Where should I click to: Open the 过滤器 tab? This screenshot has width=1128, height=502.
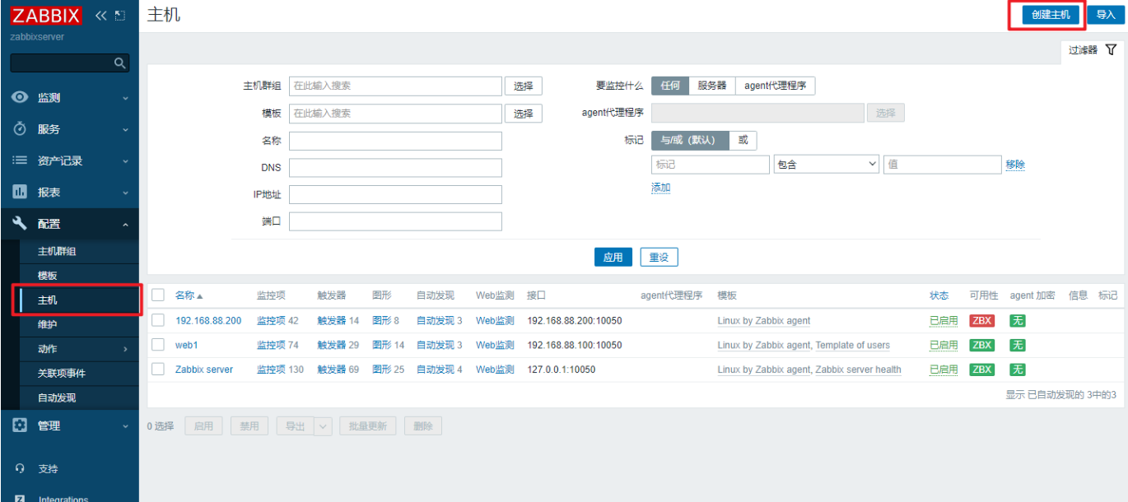pos(1092,50)
